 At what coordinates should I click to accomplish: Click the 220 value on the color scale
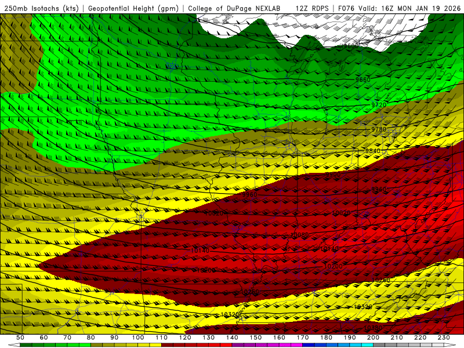420,338
